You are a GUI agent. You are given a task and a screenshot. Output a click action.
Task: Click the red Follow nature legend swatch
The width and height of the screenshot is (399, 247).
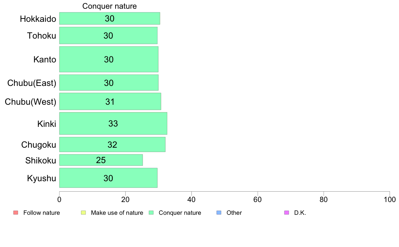point(16,213)
